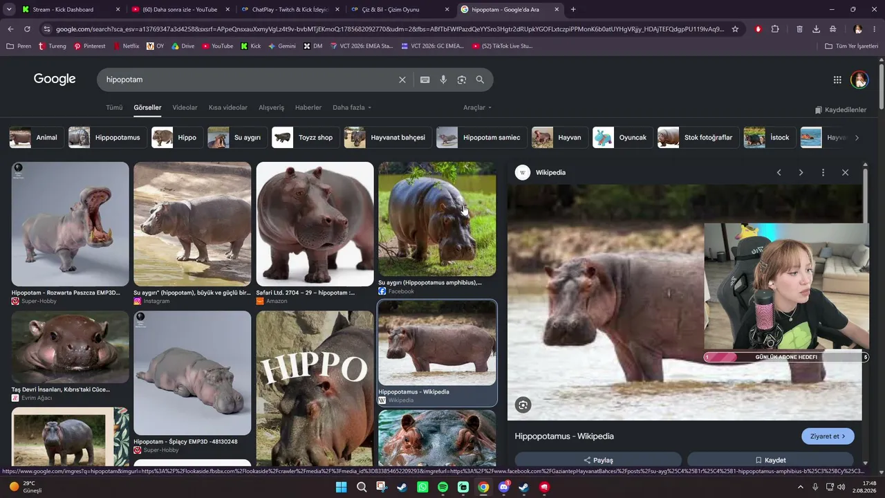
Task: Filter by the Hipopotam samiec chip
Action: 481,138
